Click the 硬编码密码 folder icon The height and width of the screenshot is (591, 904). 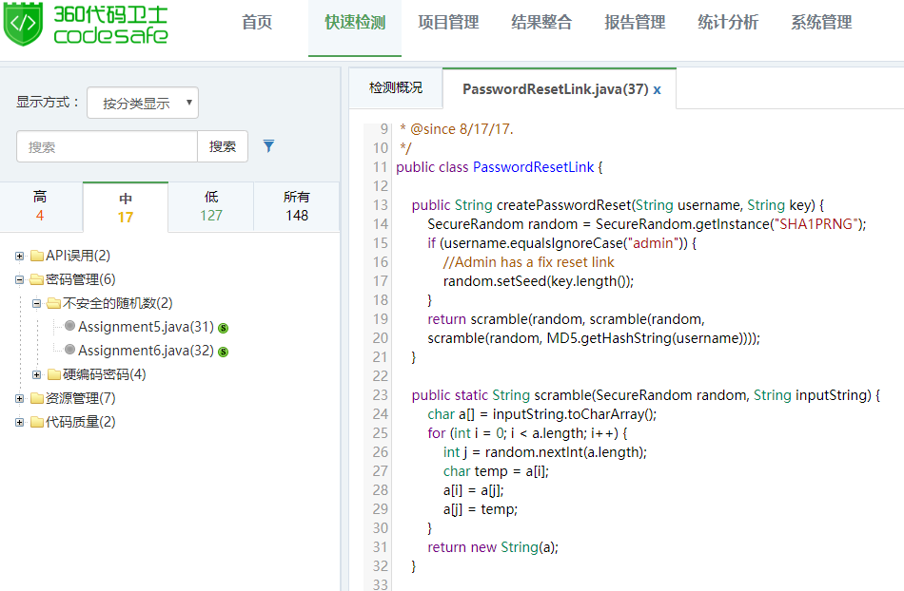tap(54, 374)
